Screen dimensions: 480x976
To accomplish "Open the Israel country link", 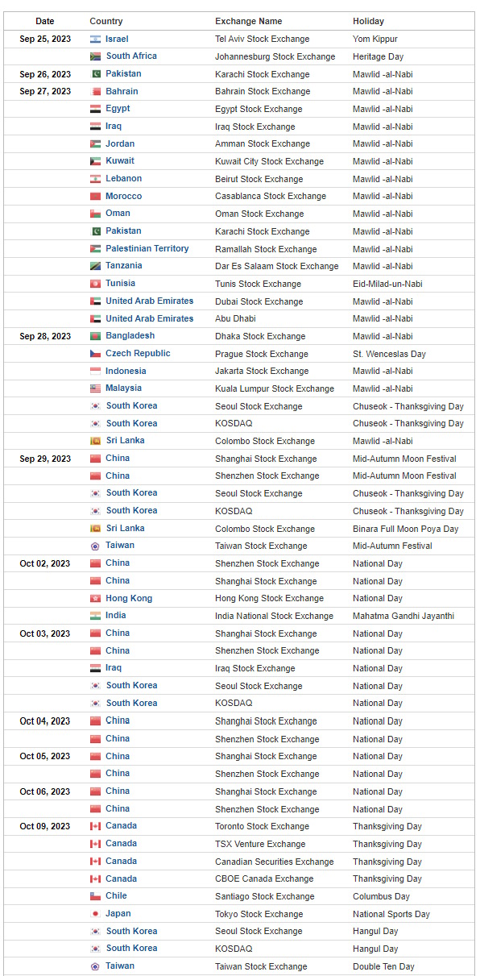I will pos(117,39).
